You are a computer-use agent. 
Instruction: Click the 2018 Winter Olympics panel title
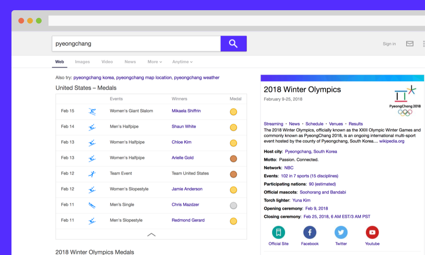click(x=302, y=89)
